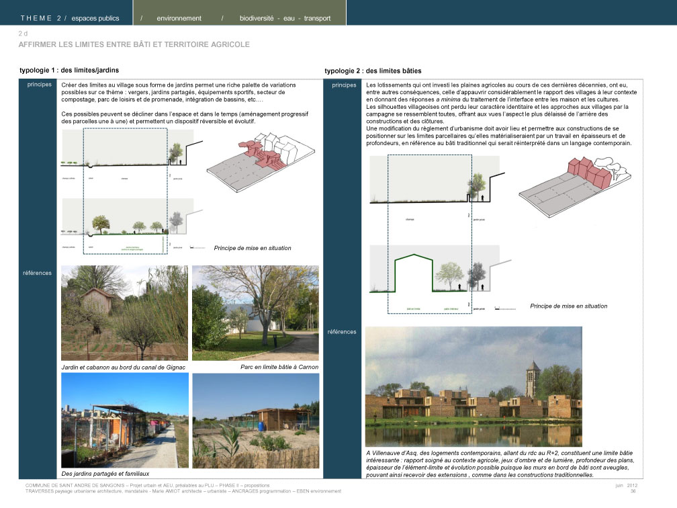The width and height of the screenshot is (677, 508).
Task: Click the footer line starting "TRAVERSES paysage urbanisme architecture"
Action: pyautogui.click(x=183, y=491)
